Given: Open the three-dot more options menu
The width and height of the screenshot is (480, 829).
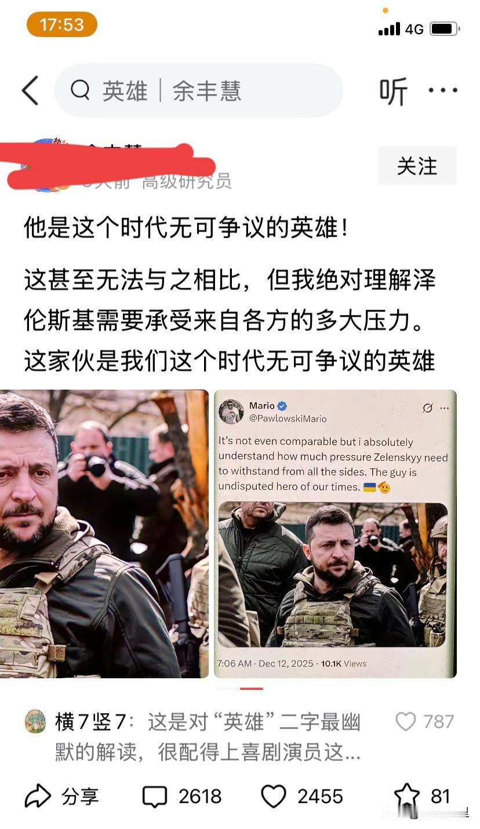Looking at the screenshot, I should pyautogui.click(x=443, y=90).
